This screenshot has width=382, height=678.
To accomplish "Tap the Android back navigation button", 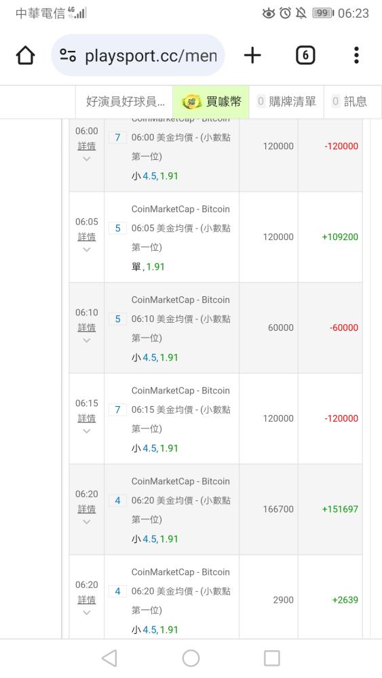I will point(109,658).
